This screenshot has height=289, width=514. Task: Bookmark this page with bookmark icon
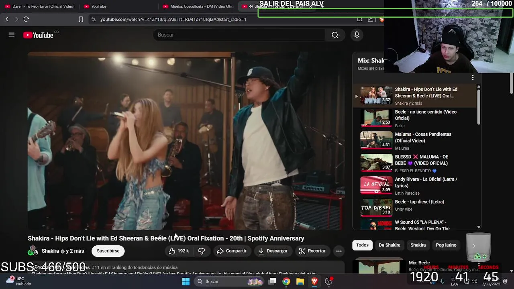point(81,19)
